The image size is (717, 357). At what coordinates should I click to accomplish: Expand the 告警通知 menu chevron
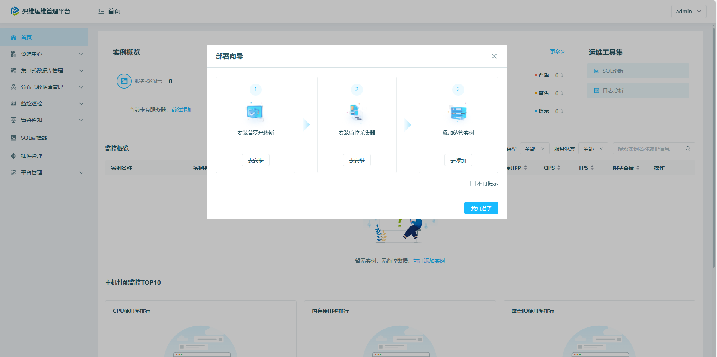[81, 120]
